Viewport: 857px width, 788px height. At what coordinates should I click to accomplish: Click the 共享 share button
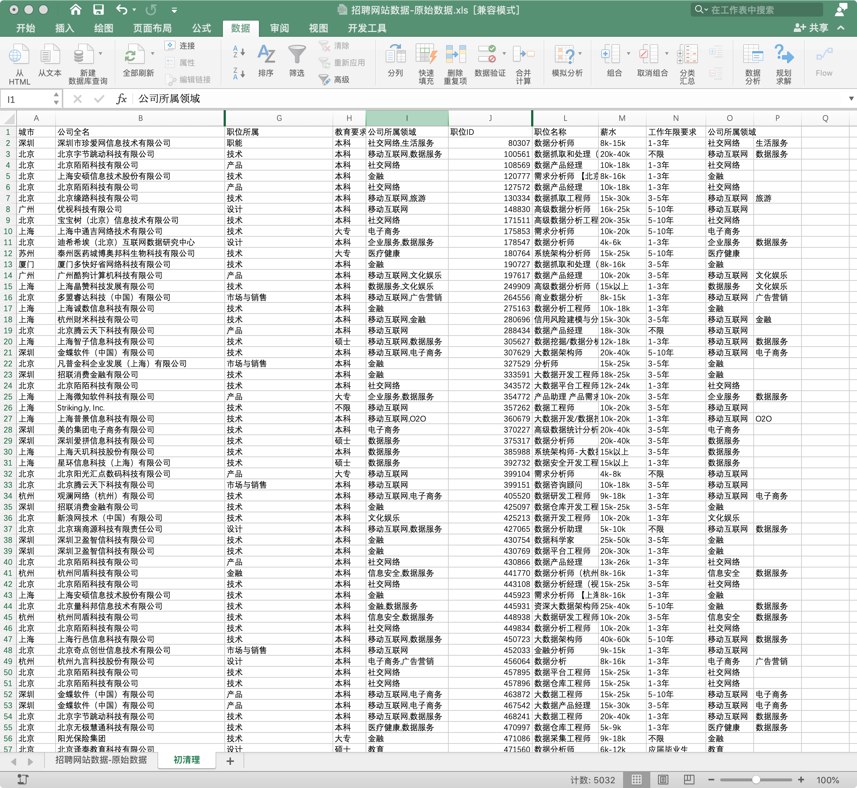pos(811,28)
